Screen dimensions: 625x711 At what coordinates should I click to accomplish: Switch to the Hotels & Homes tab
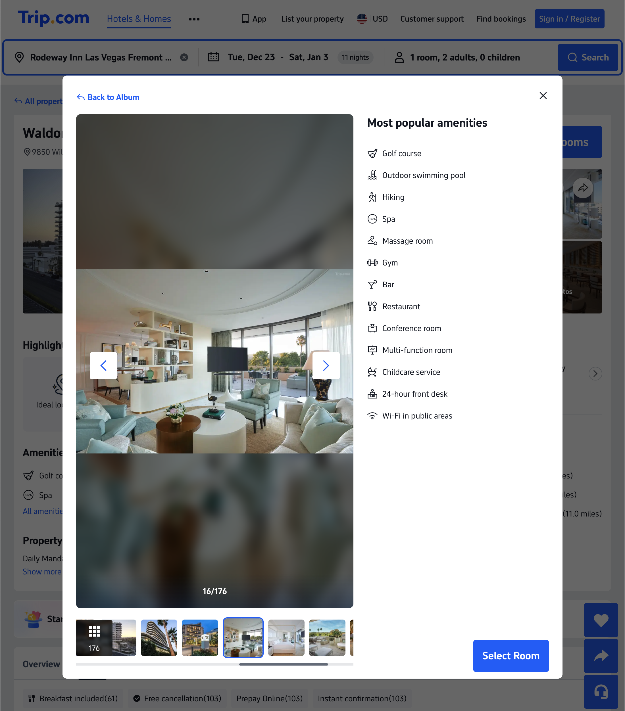coord(139,19)
